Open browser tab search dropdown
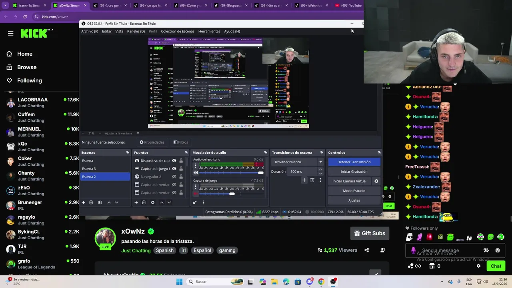Image resolution: width=512 pixels, height=288 pixels. [x=5, y=6]
